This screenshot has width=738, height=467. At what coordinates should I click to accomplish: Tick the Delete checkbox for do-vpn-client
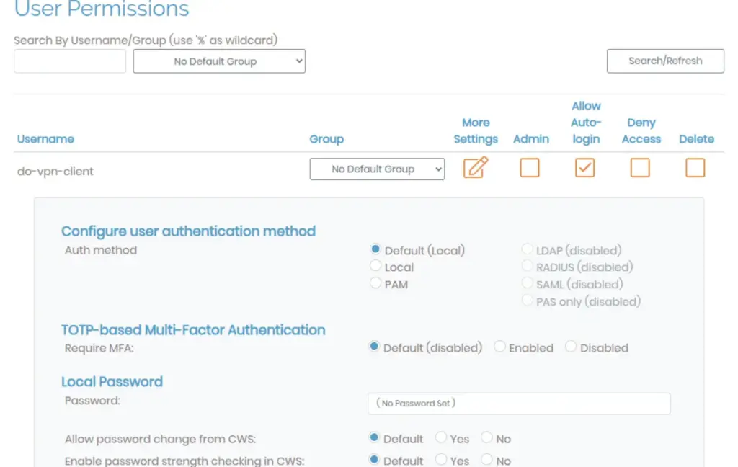[695, 168]
